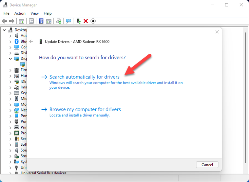Expand the Bluetooth category chevron
This screenshot has height=182, width=249.
pyautogui.click(x=10, y=42)
